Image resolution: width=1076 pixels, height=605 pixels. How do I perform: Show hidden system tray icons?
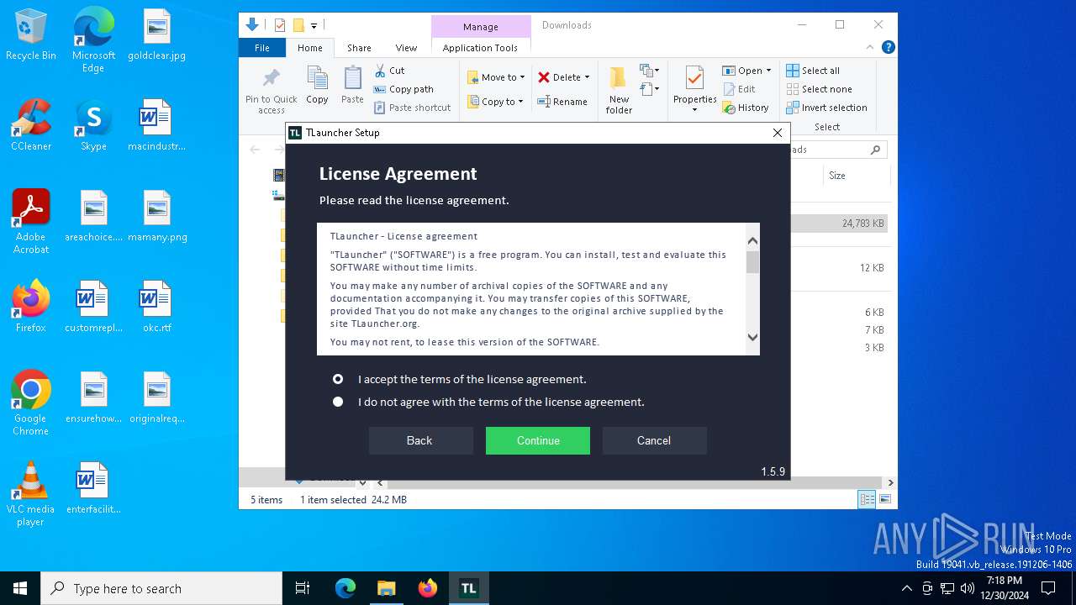click(906, 588)
